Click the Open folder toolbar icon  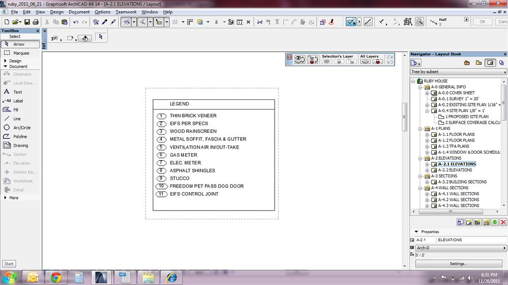point(15,22)
